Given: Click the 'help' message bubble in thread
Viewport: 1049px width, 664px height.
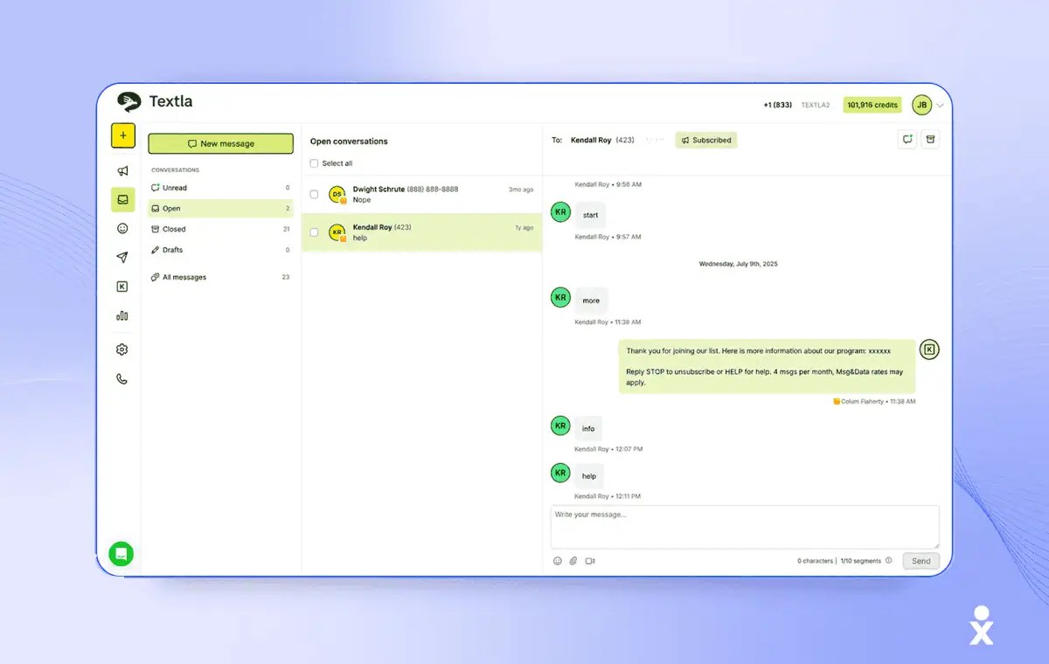Looking at the screenshot, I should tap(589, 476).
